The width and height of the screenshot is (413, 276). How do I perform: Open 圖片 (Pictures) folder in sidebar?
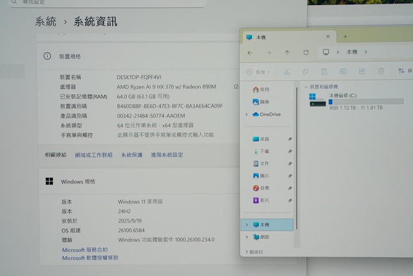point(261,176)
